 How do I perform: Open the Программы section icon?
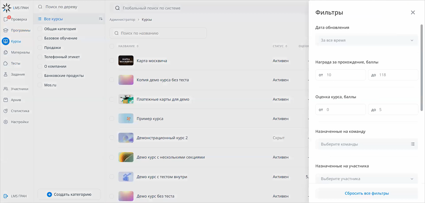click(6, 30)
